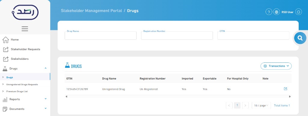This screenshot has width=308, height=116.
Task: Click the Stakeholders share icon
Action: [x=6, y=59]
